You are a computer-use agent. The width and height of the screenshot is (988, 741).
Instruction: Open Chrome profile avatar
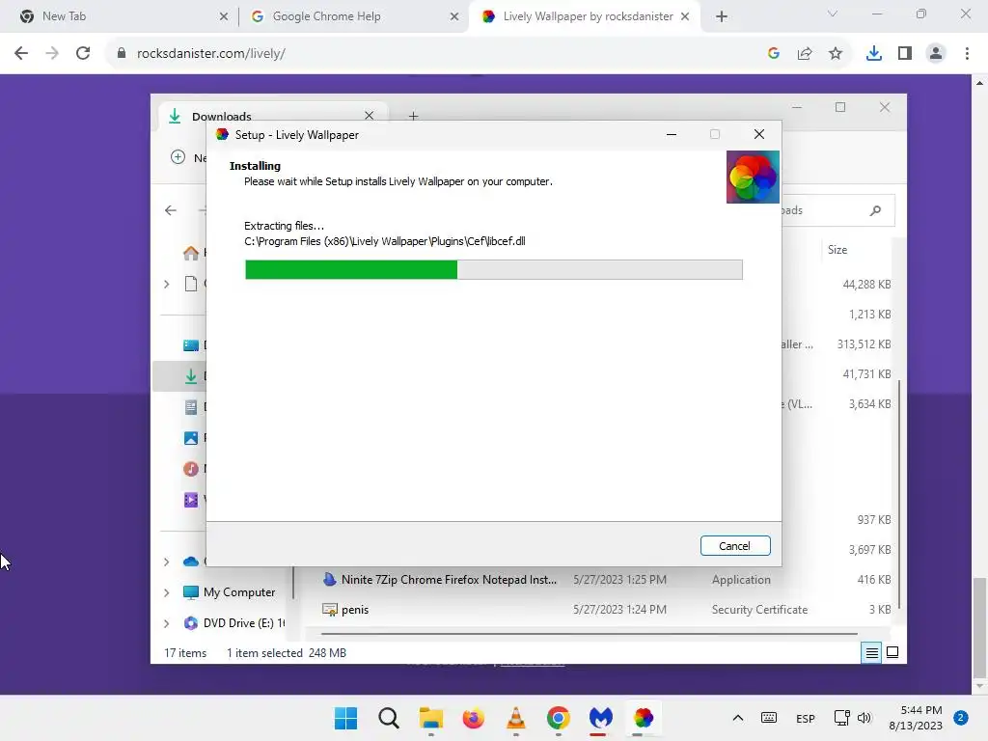pyautogui.click(x=936, y=54)
